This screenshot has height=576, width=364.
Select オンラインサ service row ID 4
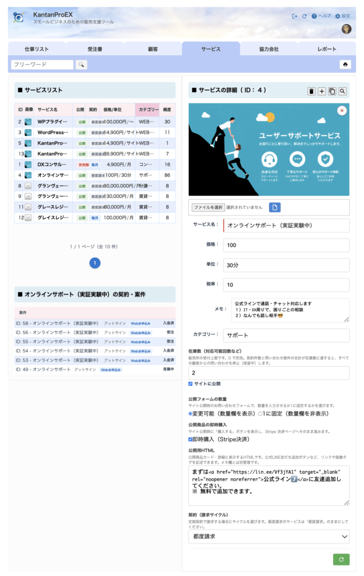click(95, 175)
